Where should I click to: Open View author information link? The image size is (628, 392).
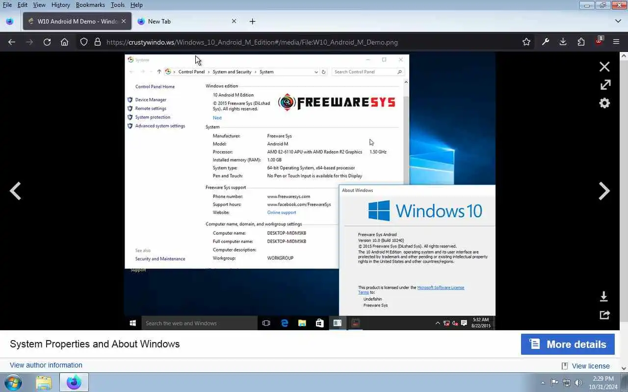46,365
